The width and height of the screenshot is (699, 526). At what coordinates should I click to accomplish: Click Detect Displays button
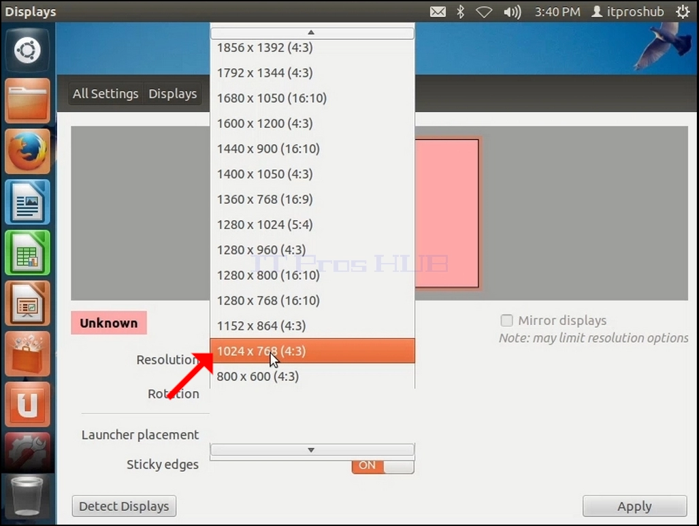tap(124, 506)
